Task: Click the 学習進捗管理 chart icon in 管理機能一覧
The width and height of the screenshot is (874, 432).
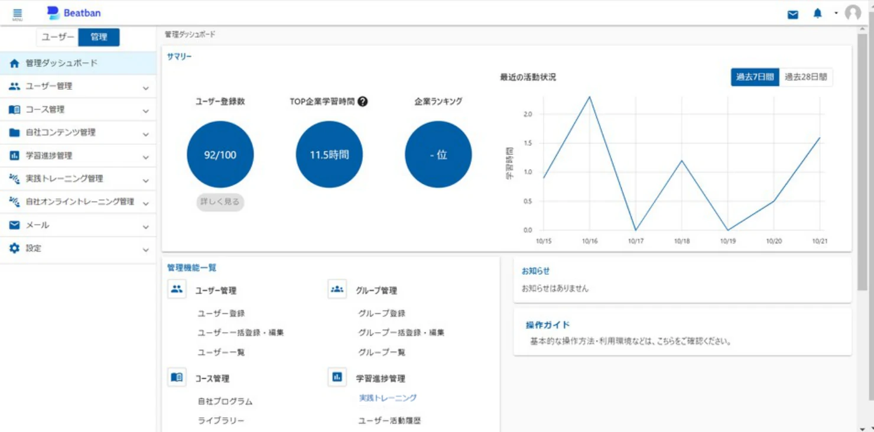Action: click(337, 377)
